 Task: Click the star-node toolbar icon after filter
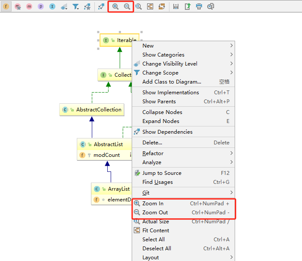pos(87,7)
